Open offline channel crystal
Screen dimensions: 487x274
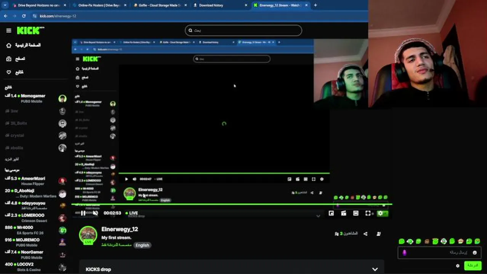(36, 135)
